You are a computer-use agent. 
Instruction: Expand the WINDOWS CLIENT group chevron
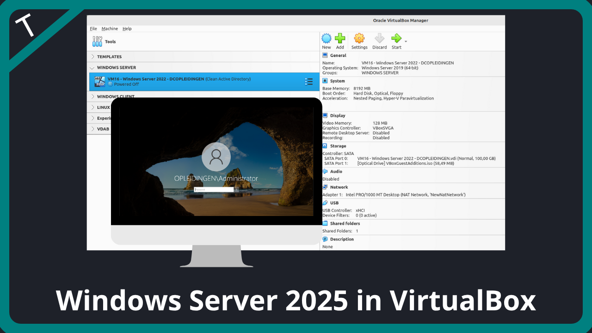[x=92, y=97]
